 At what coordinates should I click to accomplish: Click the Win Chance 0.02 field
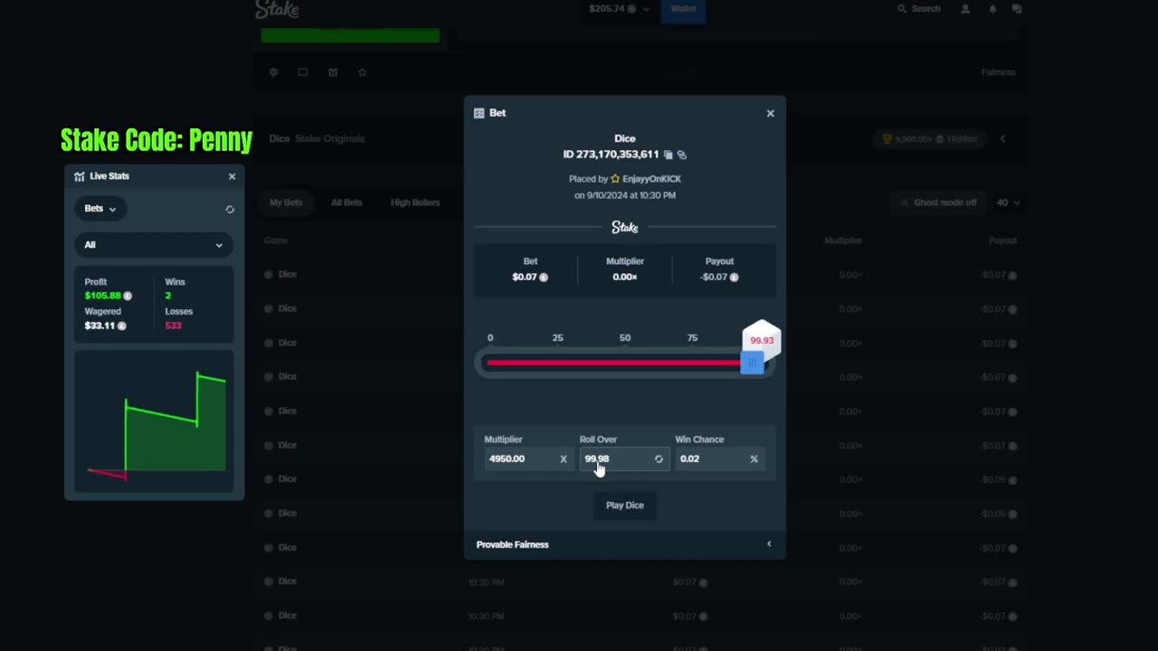pos(718,458)
